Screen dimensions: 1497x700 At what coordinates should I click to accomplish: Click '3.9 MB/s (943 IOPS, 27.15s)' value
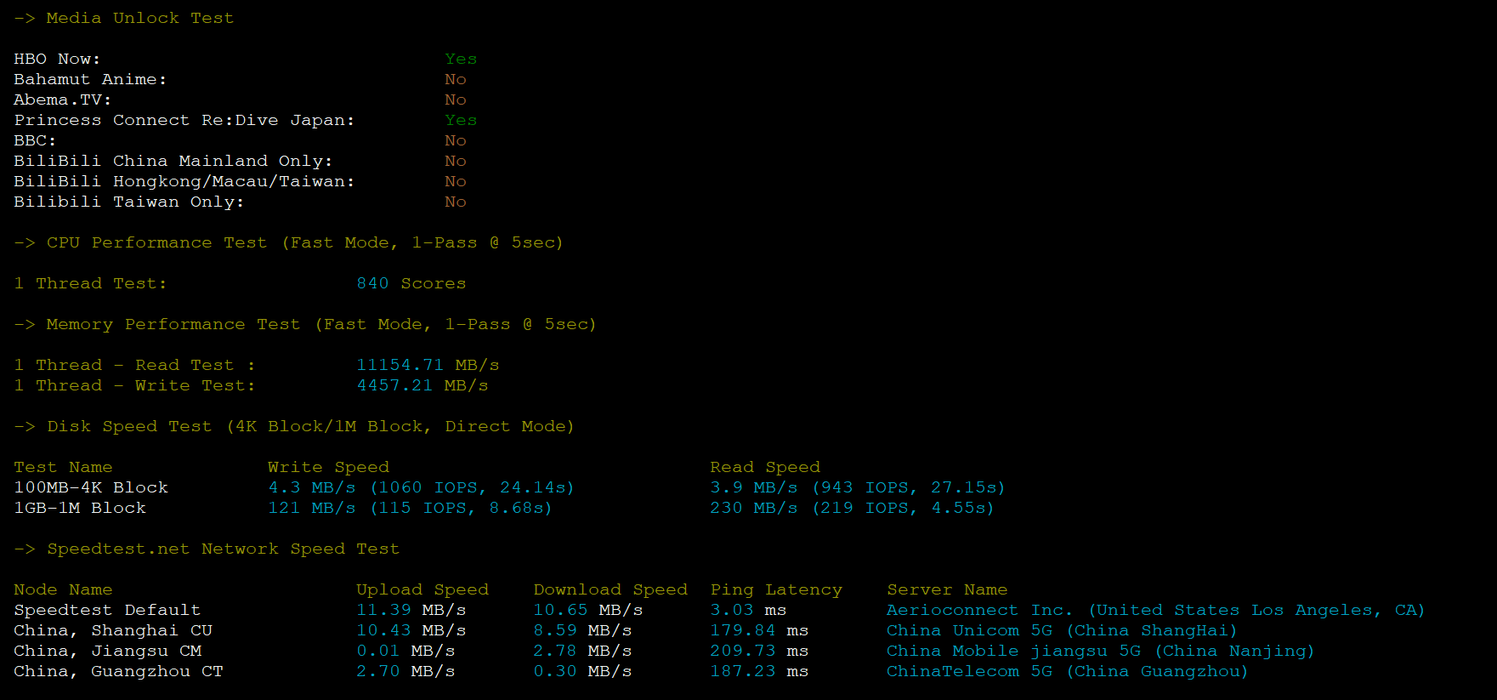tap(858, 487)
